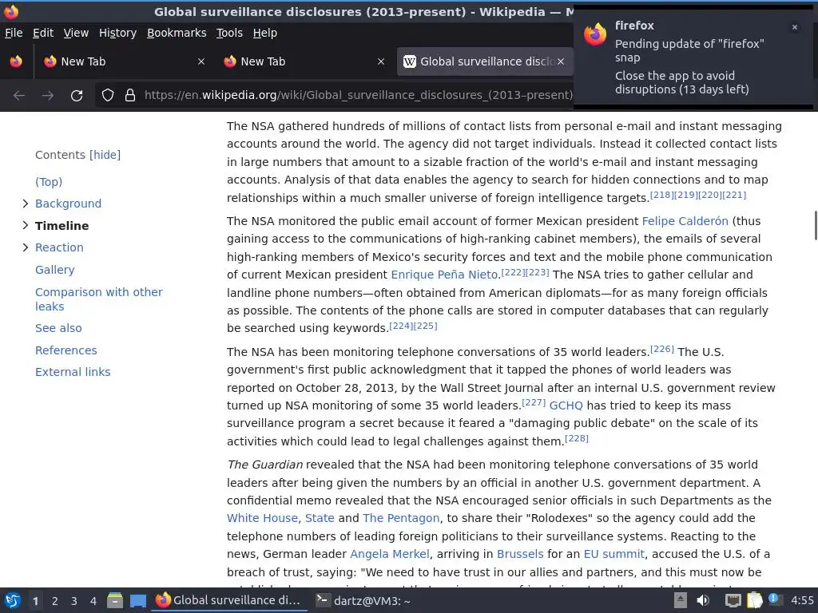Screen dimensions: 818x613
Task: Open The Pentagon link
Action: tap(401, 518)
